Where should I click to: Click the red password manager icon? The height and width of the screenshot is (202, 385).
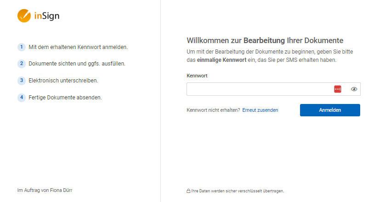(338, 89)
